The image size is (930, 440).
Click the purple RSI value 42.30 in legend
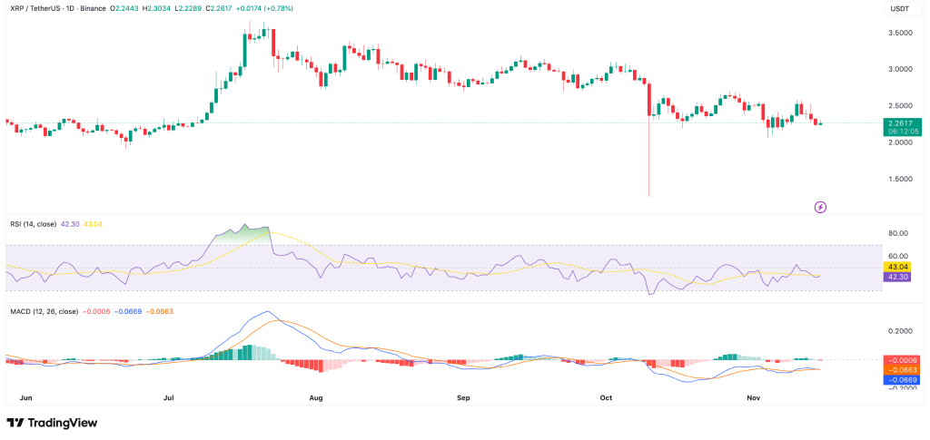coord(71,224)
